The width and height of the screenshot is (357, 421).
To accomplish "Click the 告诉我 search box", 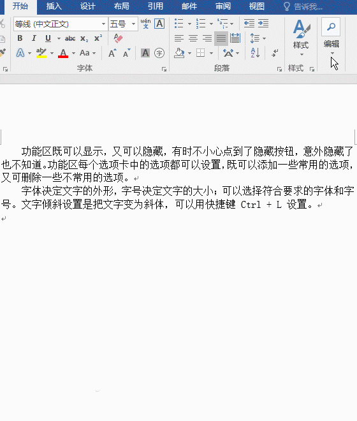I will 303,6.
